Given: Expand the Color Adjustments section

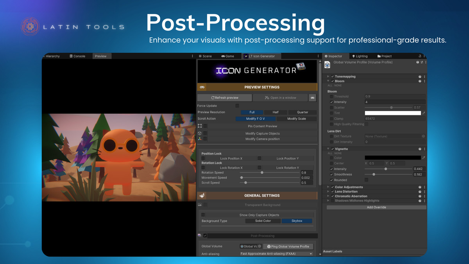Looking at the screenshot, I should coord(328,187).
